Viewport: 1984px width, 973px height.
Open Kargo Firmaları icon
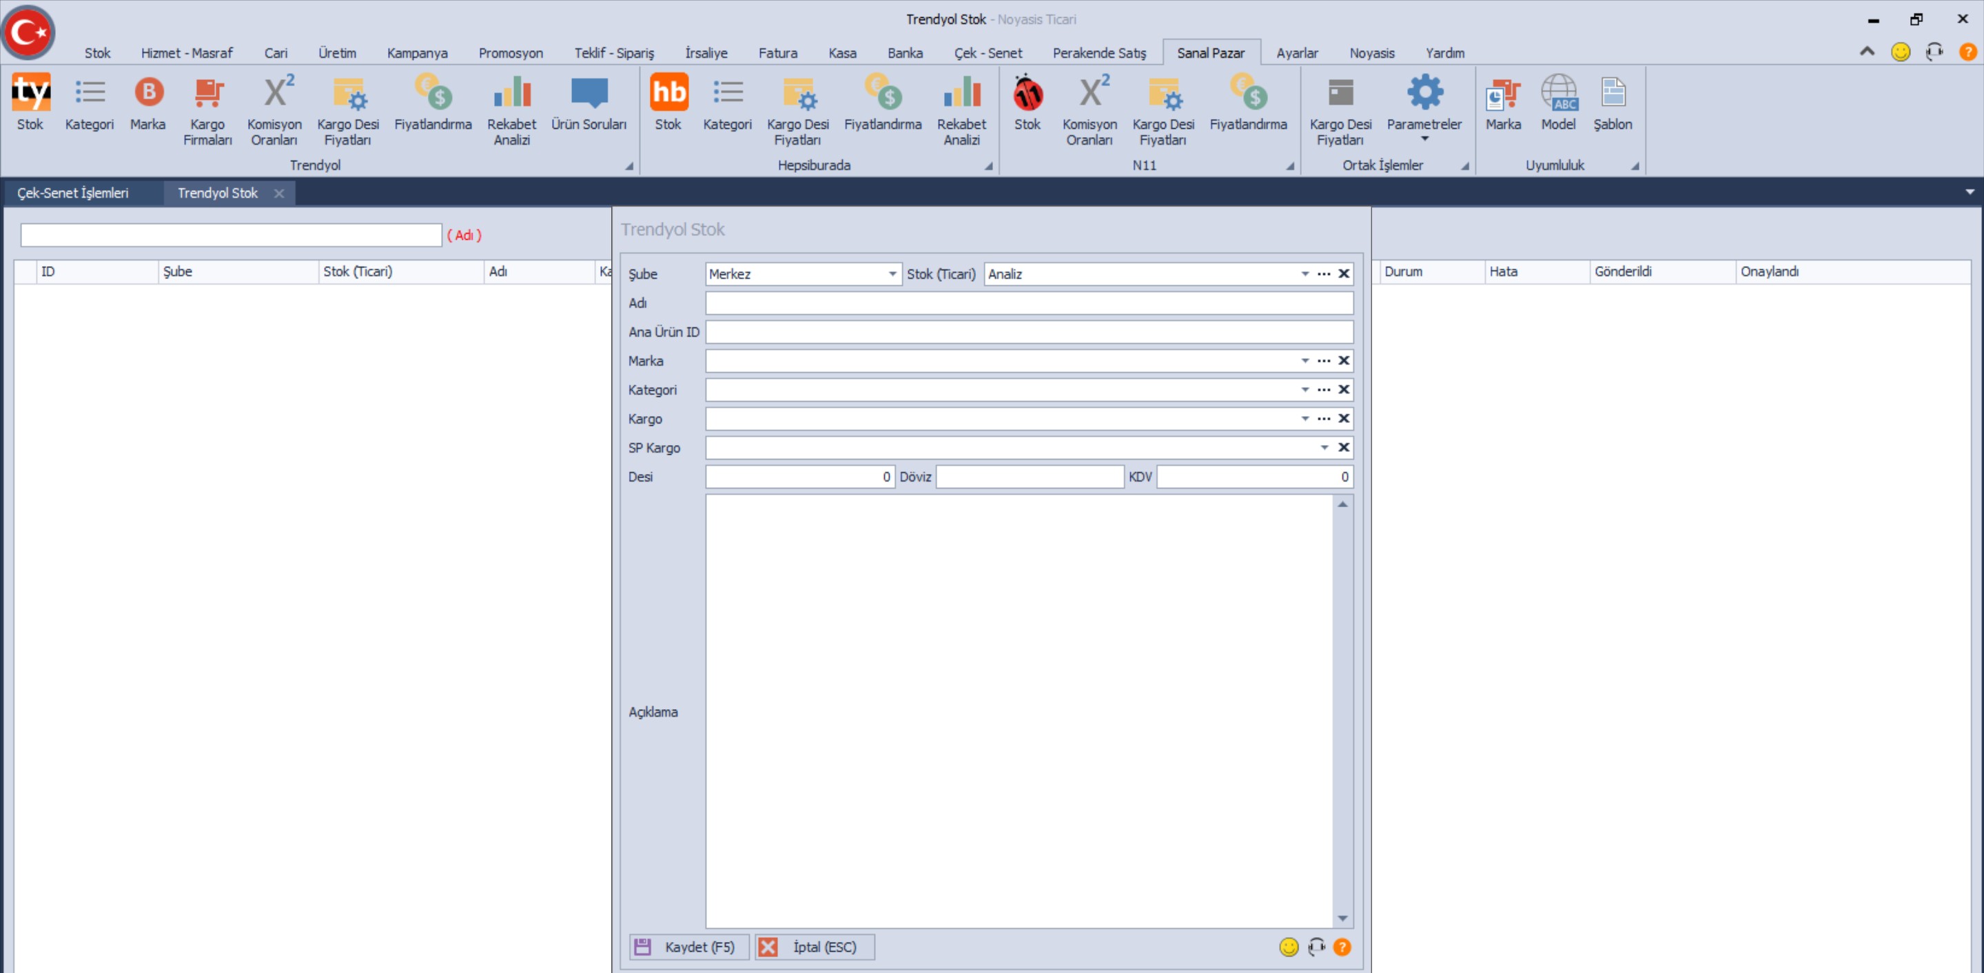207,110
